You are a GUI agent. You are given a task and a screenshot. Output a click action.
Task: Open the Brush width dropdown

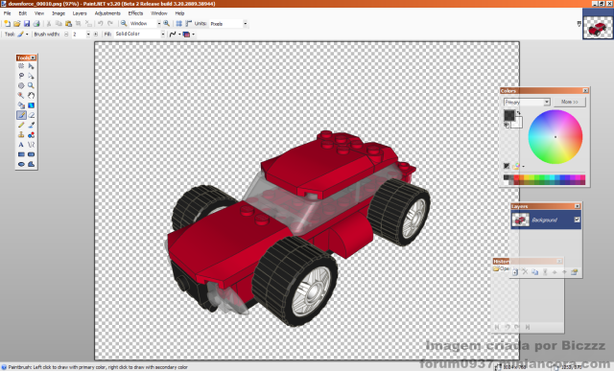[88, 35]
